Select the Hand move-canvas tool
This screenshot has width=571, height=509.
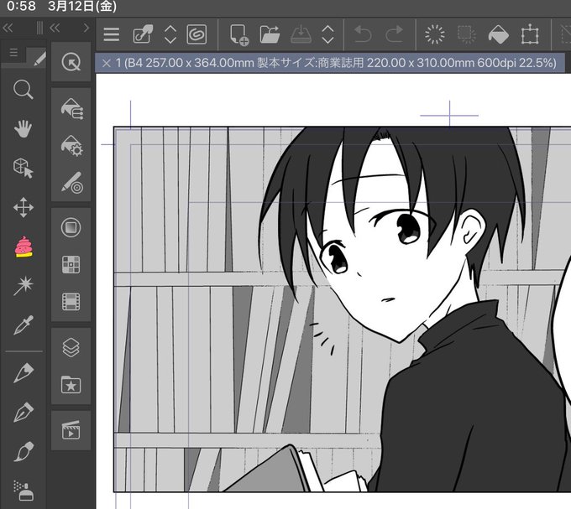point(23,128)
